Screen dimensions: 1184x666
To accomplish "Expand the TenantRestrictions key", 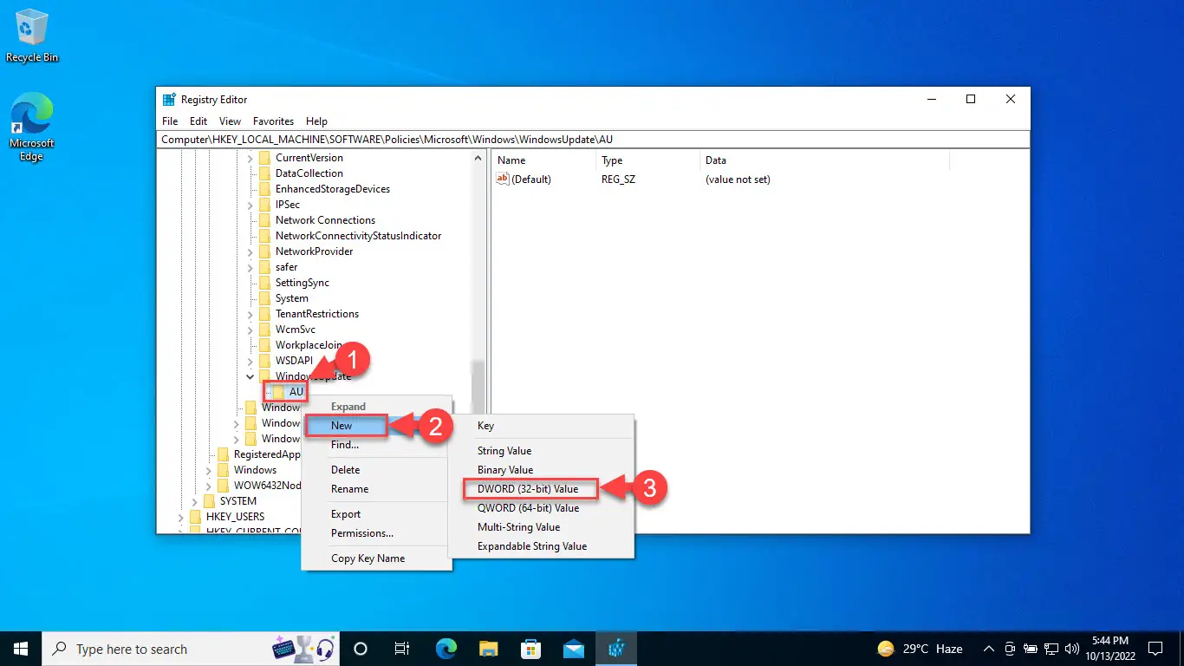I will [x=250, y=314].
